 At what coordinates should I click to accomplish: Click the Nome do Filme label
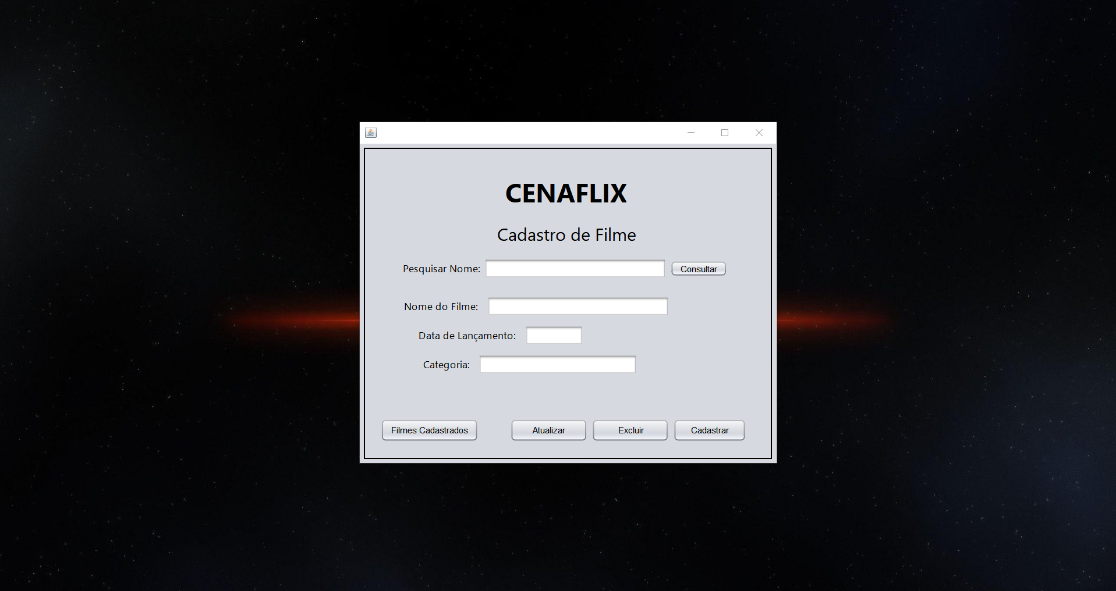441,307
